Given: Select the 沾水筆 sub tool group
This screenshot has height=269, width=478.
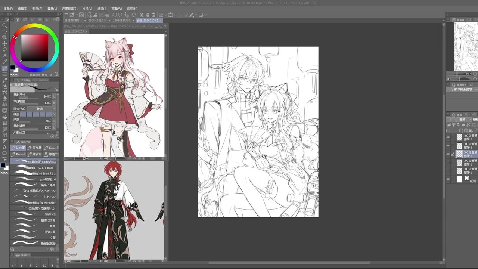Looking at the screenshot, I should (18, 148).
